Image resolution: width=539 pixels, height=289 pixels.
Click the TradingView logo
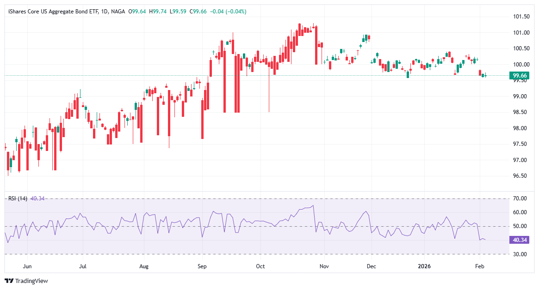[26, 281]
